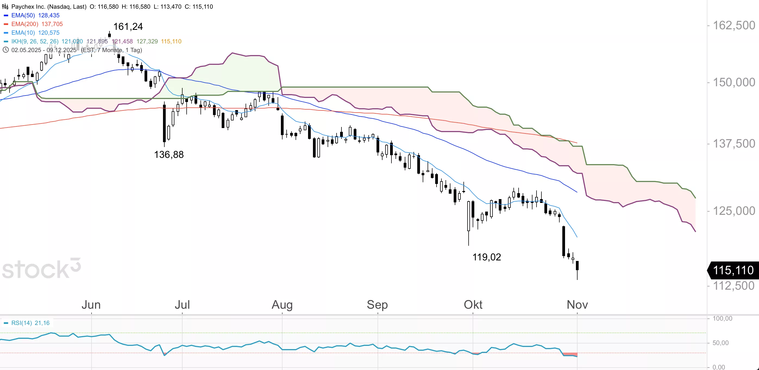
Task: Click the stock3 watermark logo
Action: (41, 269)
